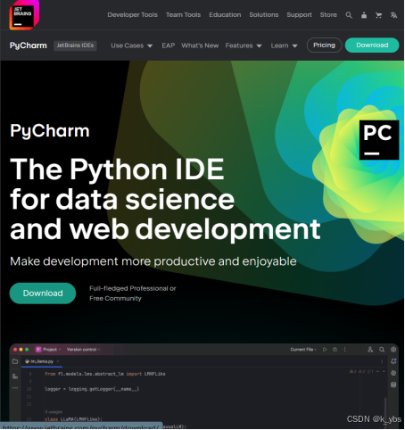
Task: Click the Debug bug icon in IDE preview
Action: 335,350
